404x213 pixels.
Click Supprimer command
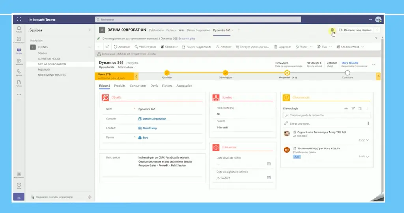(x=282, y=47)
